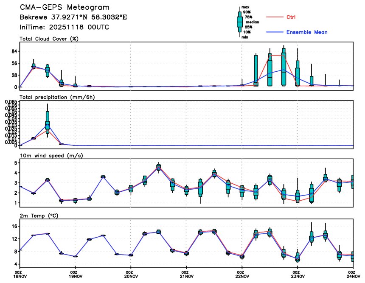
Task: Click the '25%' legend label
Action: (248, 27)
